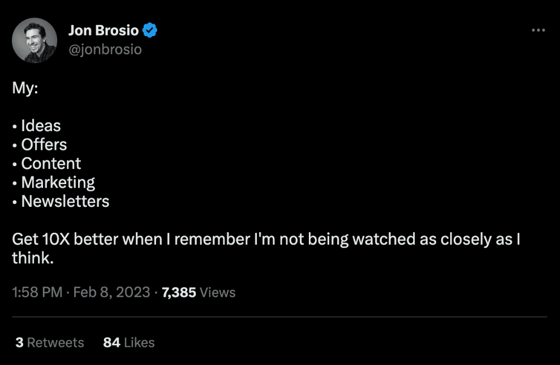Viewport: 560px width, 365px height.
Task: View the 3 Retweets list
Action: (x=49, y=342)
